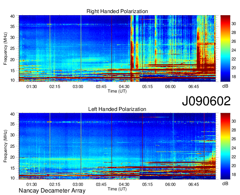Click the 22 dB value on bottom colorbar
The width and height of the screenshot is (240, 195).
point(234,157)
